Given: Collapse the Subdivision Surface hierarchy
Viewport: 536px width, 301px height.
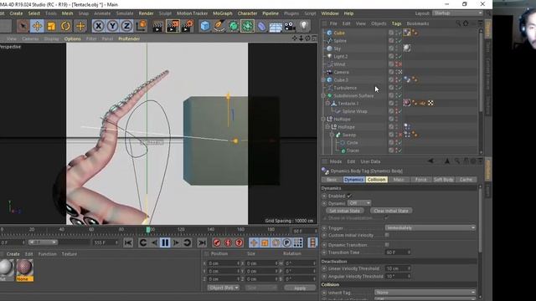Looking at the screenshot, I should point(324,95).
